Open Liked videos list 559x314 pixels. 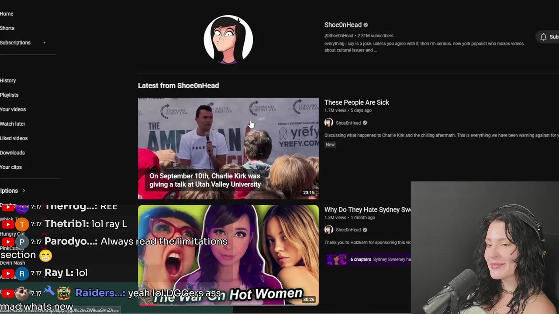click(14, 138)
